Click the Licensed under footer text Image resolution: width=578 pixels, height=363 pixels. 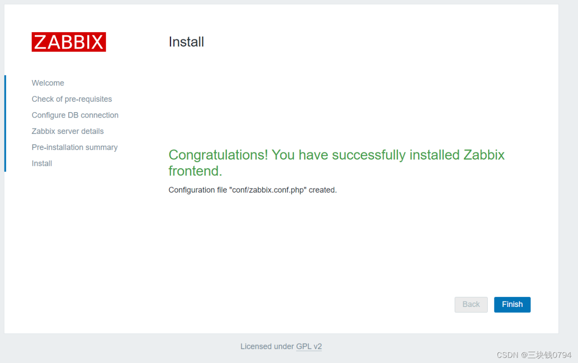pyautogui.click(x=267, y=347)
